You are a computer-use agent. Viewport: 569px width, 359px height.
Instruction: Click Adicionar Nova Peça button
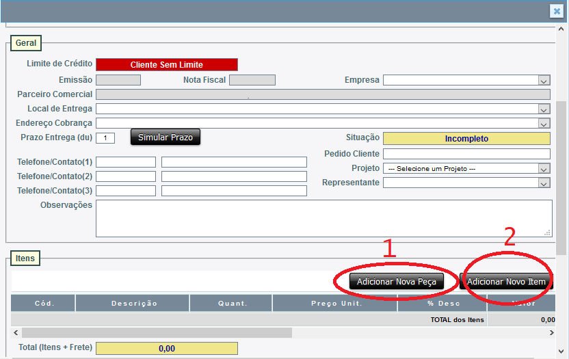click(396, 281)
